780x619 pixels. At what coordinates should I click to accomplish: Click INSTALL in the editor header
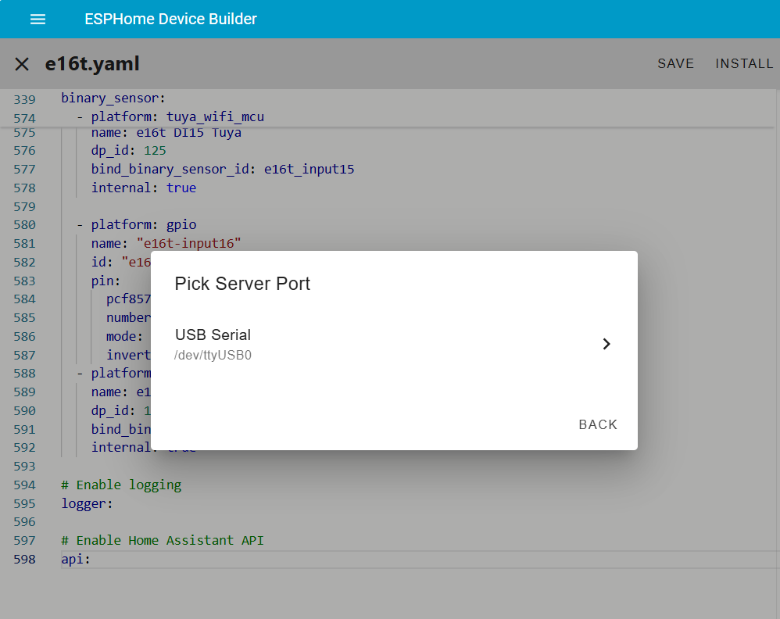pos(744,64)
